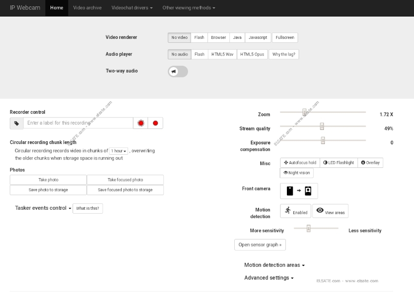This screenshot has height=292, width=414.
Task: Expand Tasker events control
Action: pyautogui.click(x=43, y=208)
